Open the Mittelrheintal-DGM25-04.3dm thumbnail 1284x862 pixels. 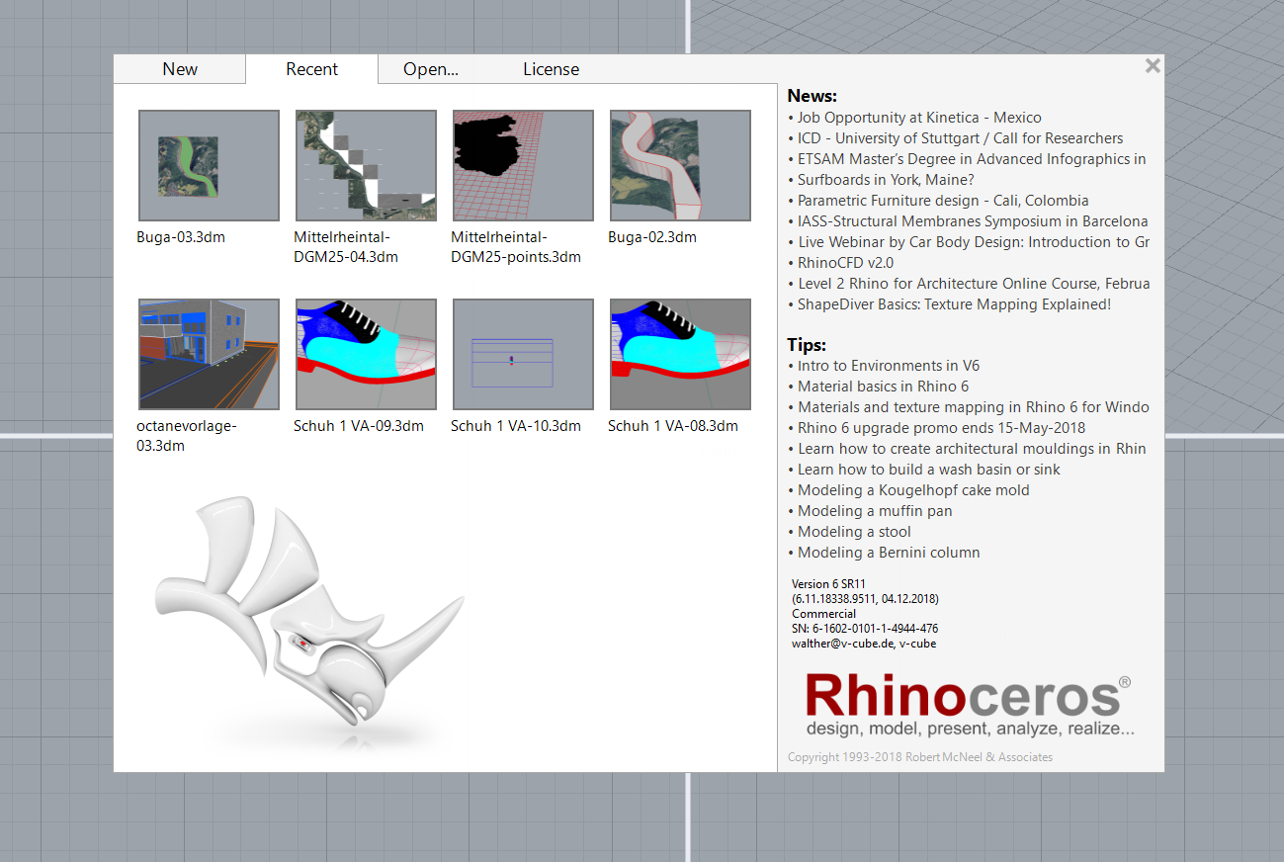[x=366, y=165]
